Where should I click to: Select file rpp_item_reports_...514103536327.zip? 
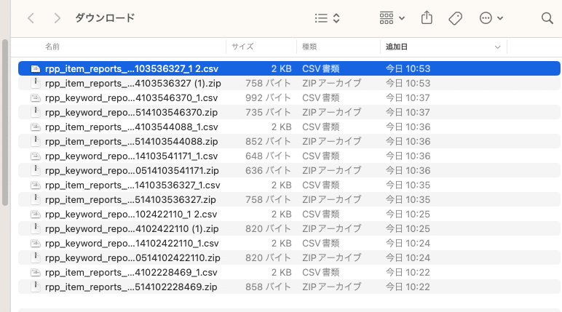(x=289, y=199)
